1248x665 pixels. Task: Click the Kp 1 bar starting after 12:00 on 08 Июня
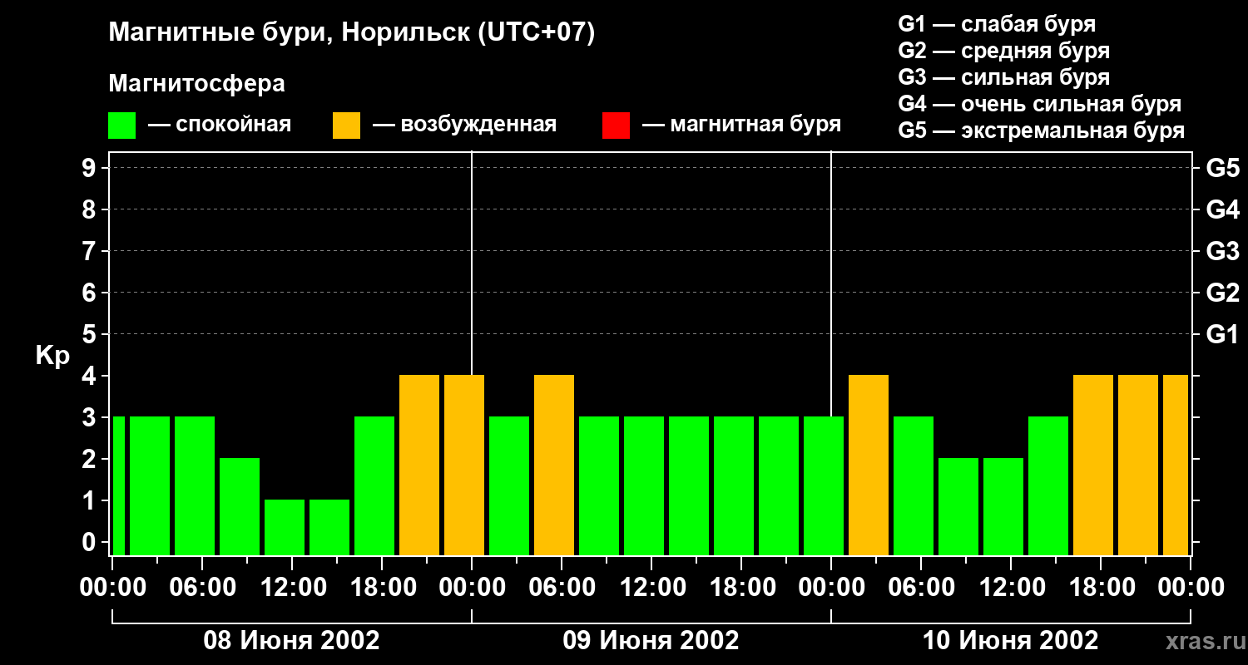[329, 527]
